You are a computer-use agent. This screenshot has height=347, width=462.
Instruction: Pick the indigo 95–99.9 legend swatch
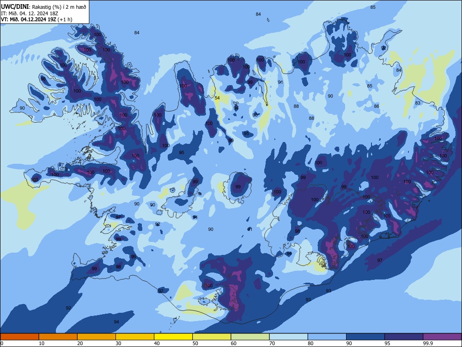tap(404, 337)
